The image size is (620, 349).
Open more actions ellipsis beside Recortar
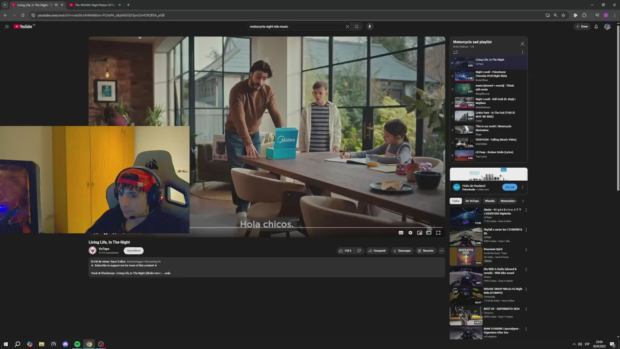pyautogui.click(x=441, y=251)
